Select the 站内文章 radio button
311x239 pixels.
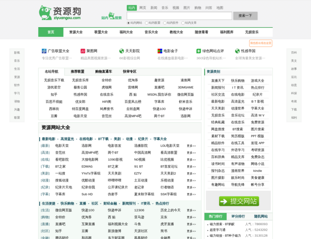(x=183, y=23)
